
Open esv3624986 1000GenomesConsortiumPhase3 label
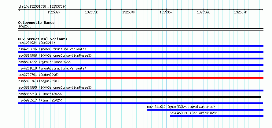55,55
